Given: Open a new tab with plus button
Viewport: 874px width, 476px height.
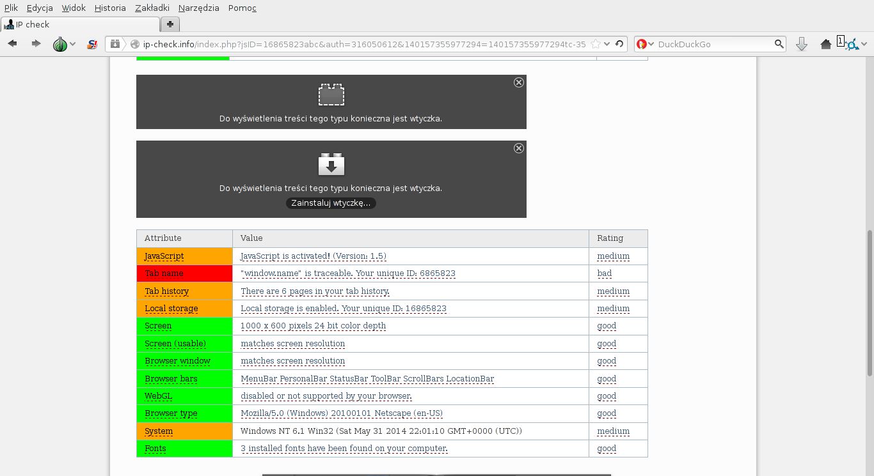Looking at the screenshot, I should [x=170, y=24].
